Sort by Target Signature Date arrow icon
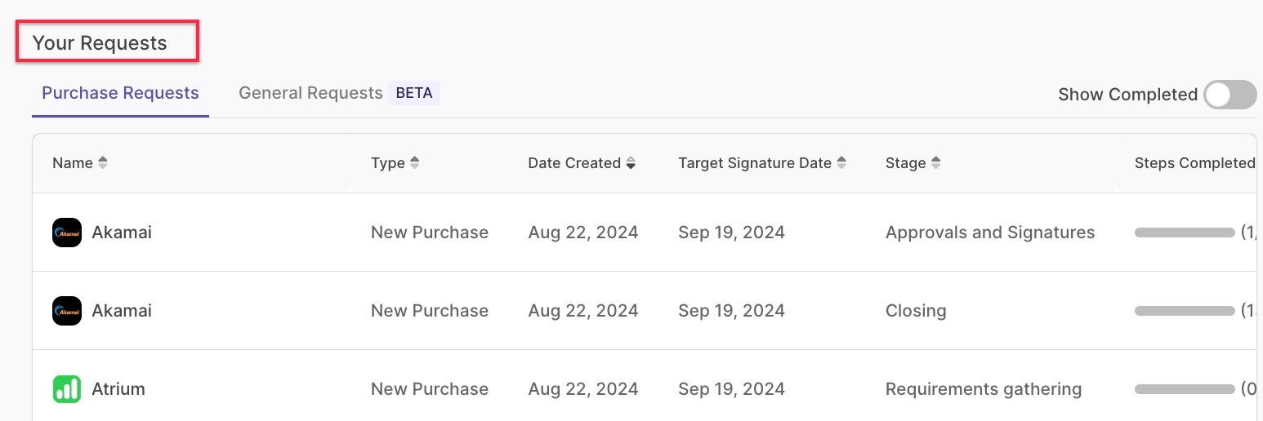The height and width of the screenshot is (421, 1263). [x=841, y=163]
